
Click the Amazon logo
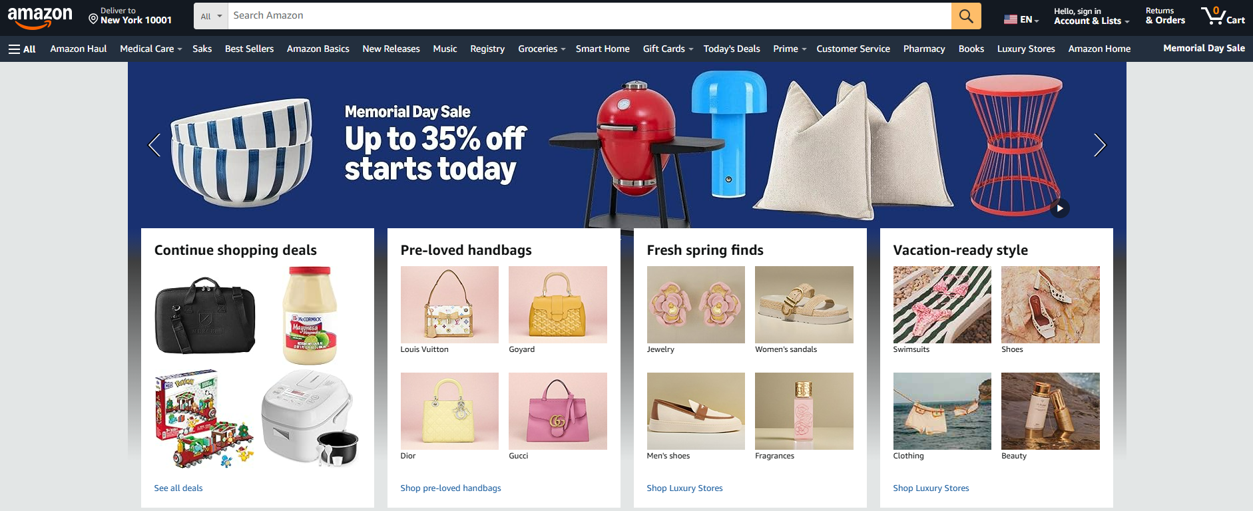40,17
